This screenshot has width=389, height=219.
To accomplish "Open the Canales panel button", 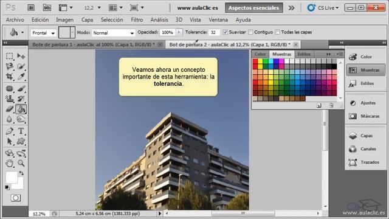I will point(365,149).
